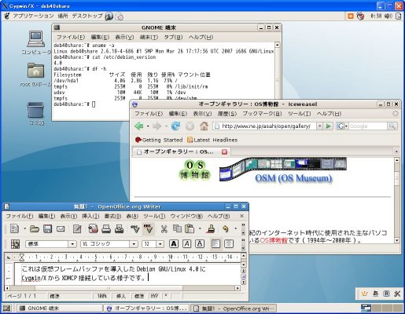
Task: Reload the page in Iceweasel
Action: click(x=175, y=126)
